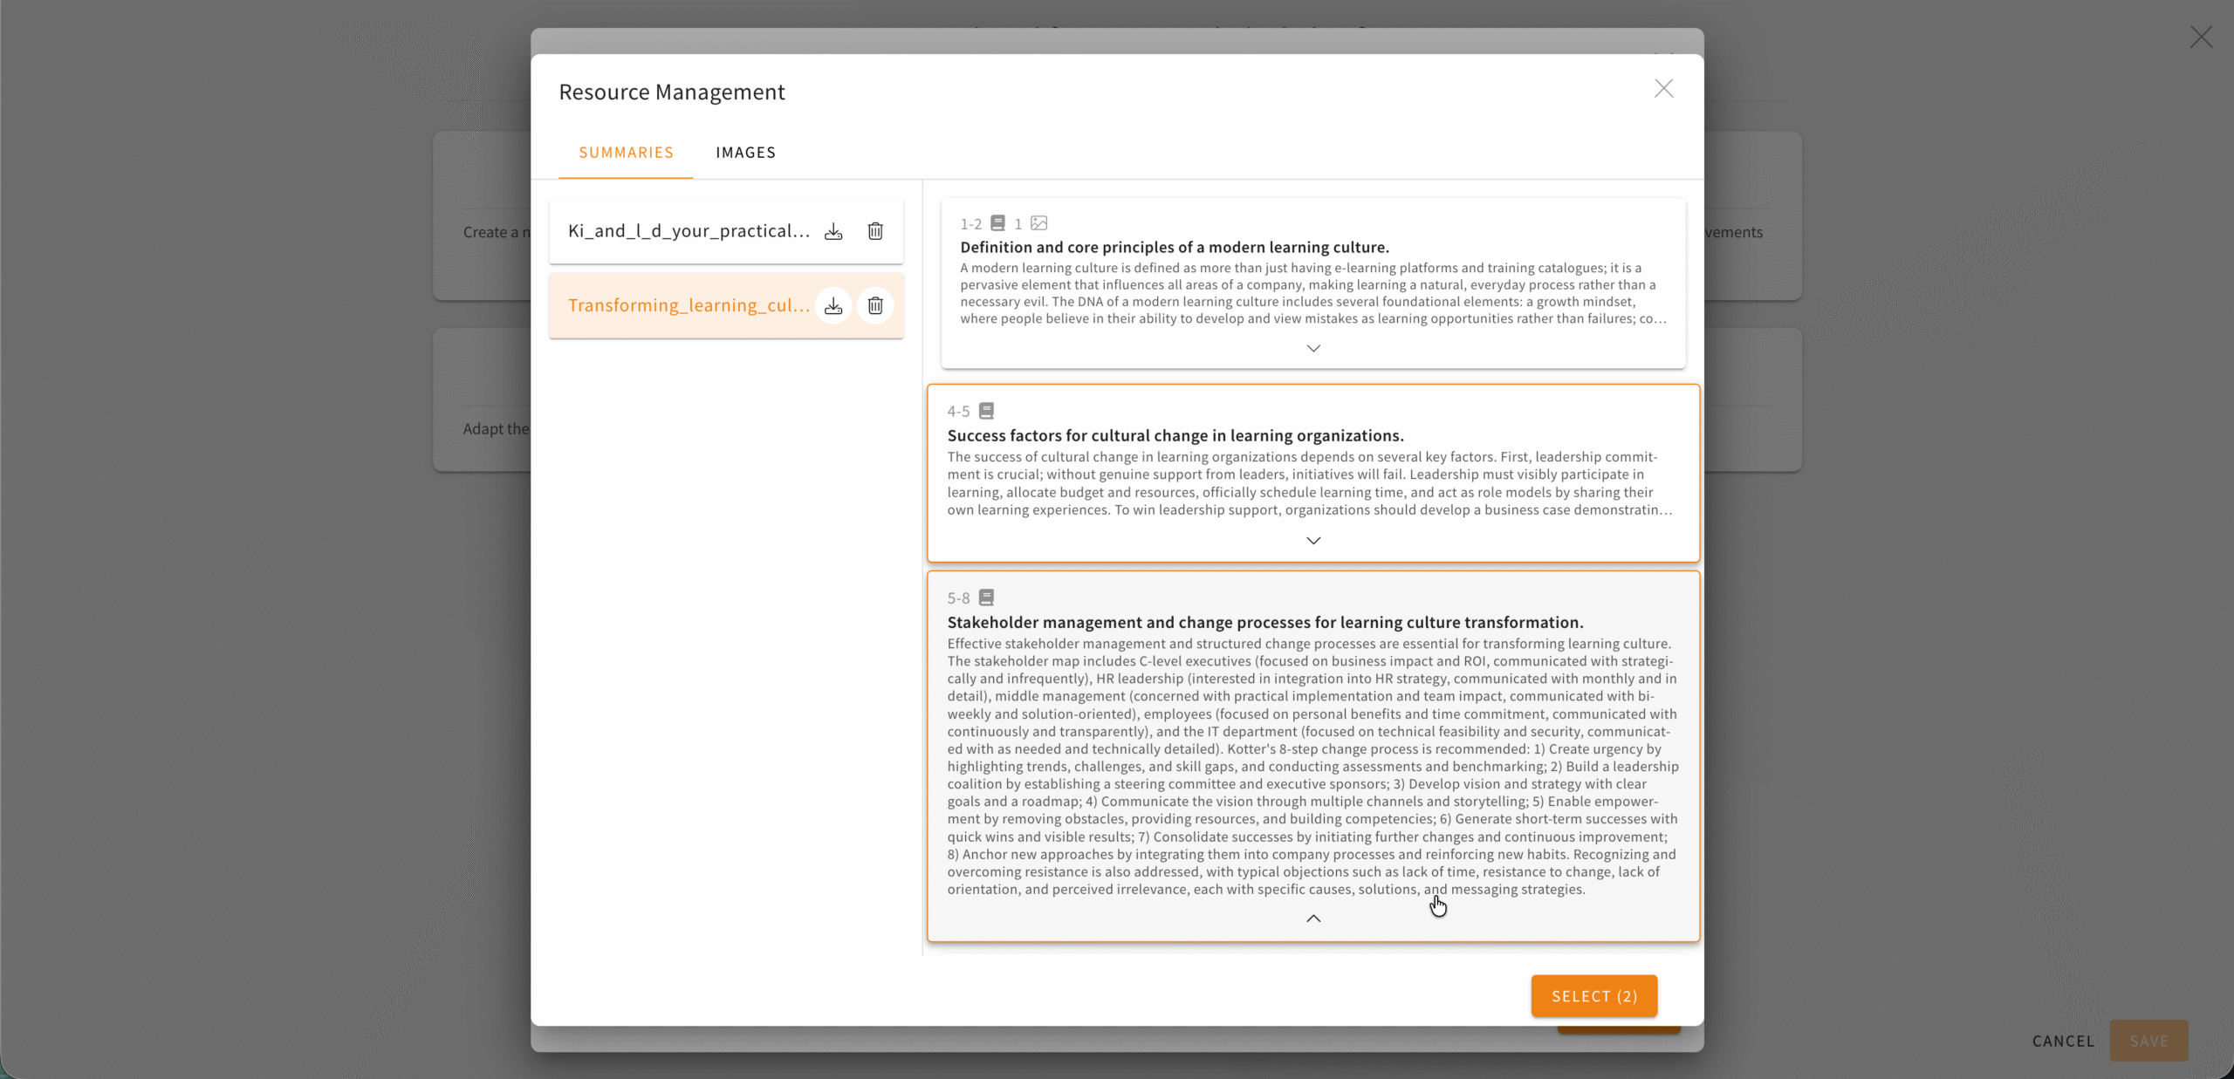Deselect the Success factors summary card
This screenshot has height=1079, width=2234.
point(1312,475)
